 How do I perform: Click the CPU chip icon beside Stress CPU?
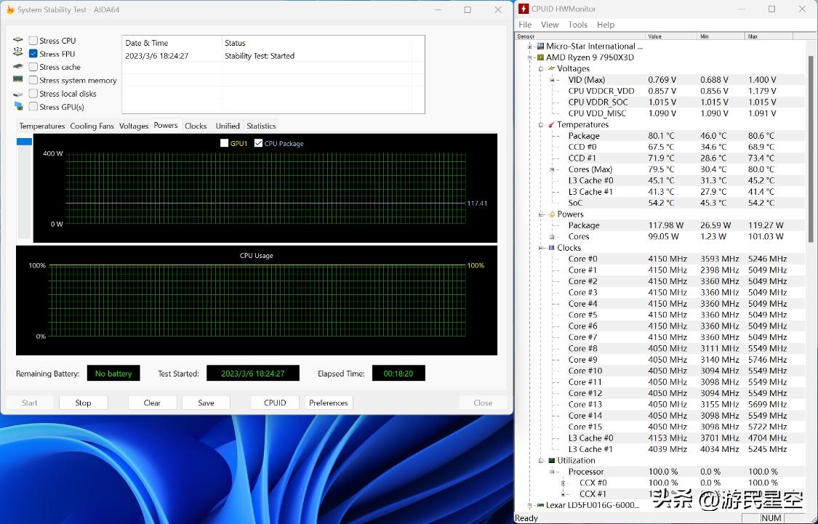(17, 40)
